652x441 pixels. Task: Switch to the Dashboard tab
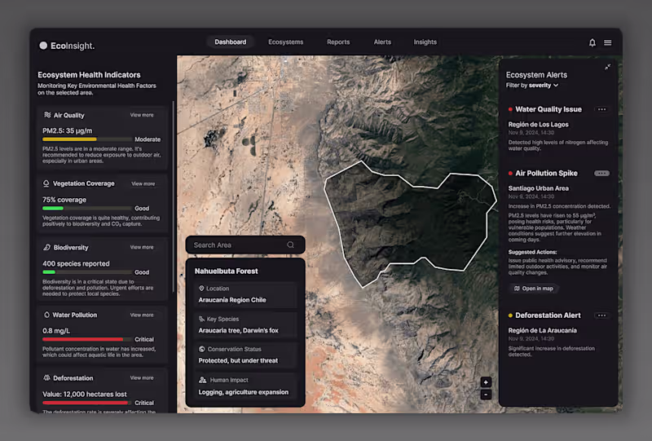(x=231, y=42)
